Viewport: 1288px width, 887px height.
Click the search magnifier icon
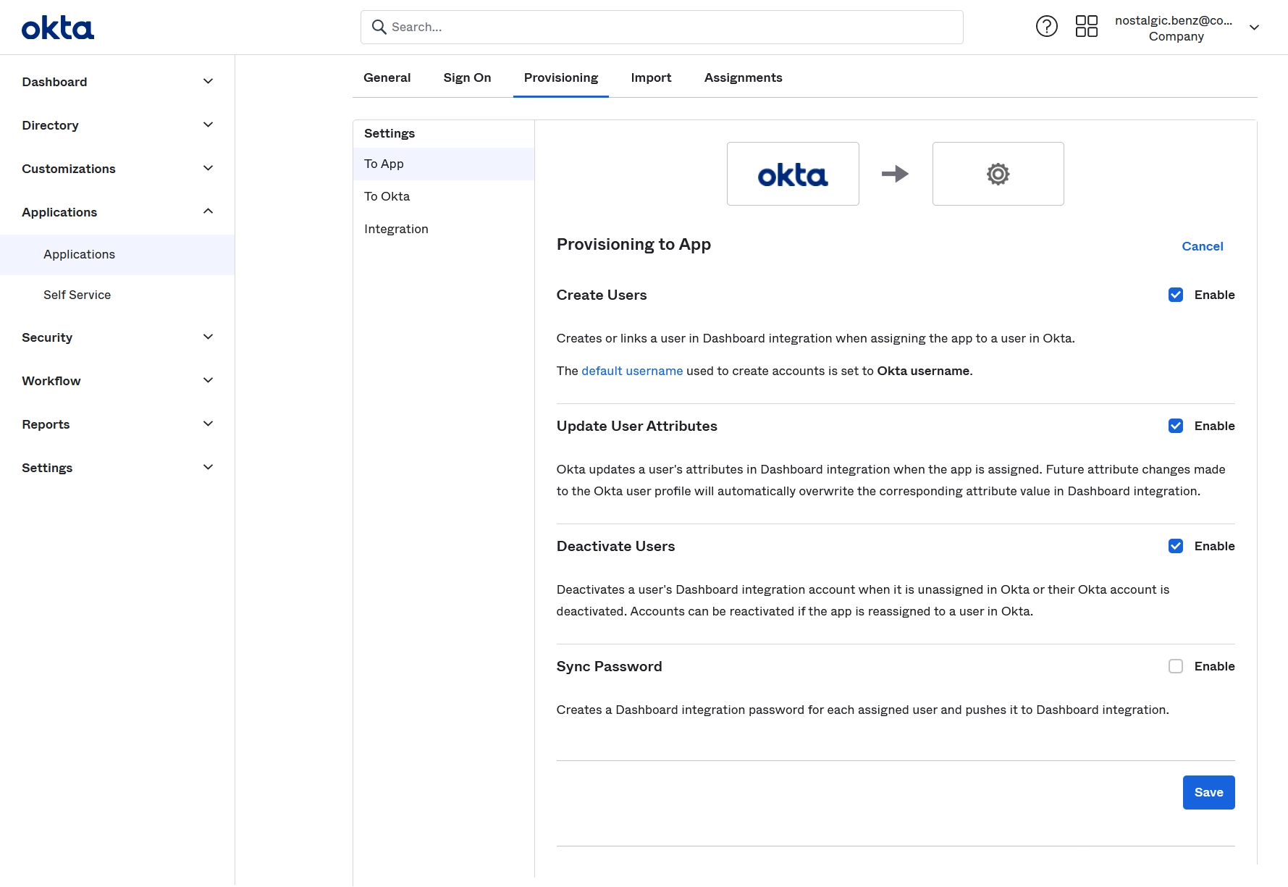click(x=379, y=27)
